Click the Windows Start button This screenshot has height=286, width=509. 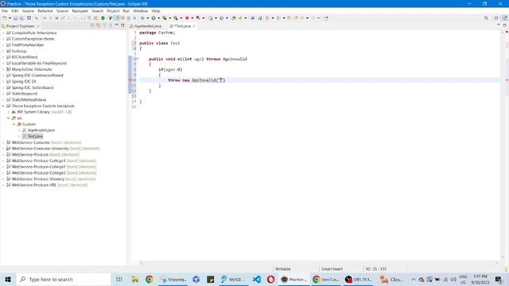[8, 279]
